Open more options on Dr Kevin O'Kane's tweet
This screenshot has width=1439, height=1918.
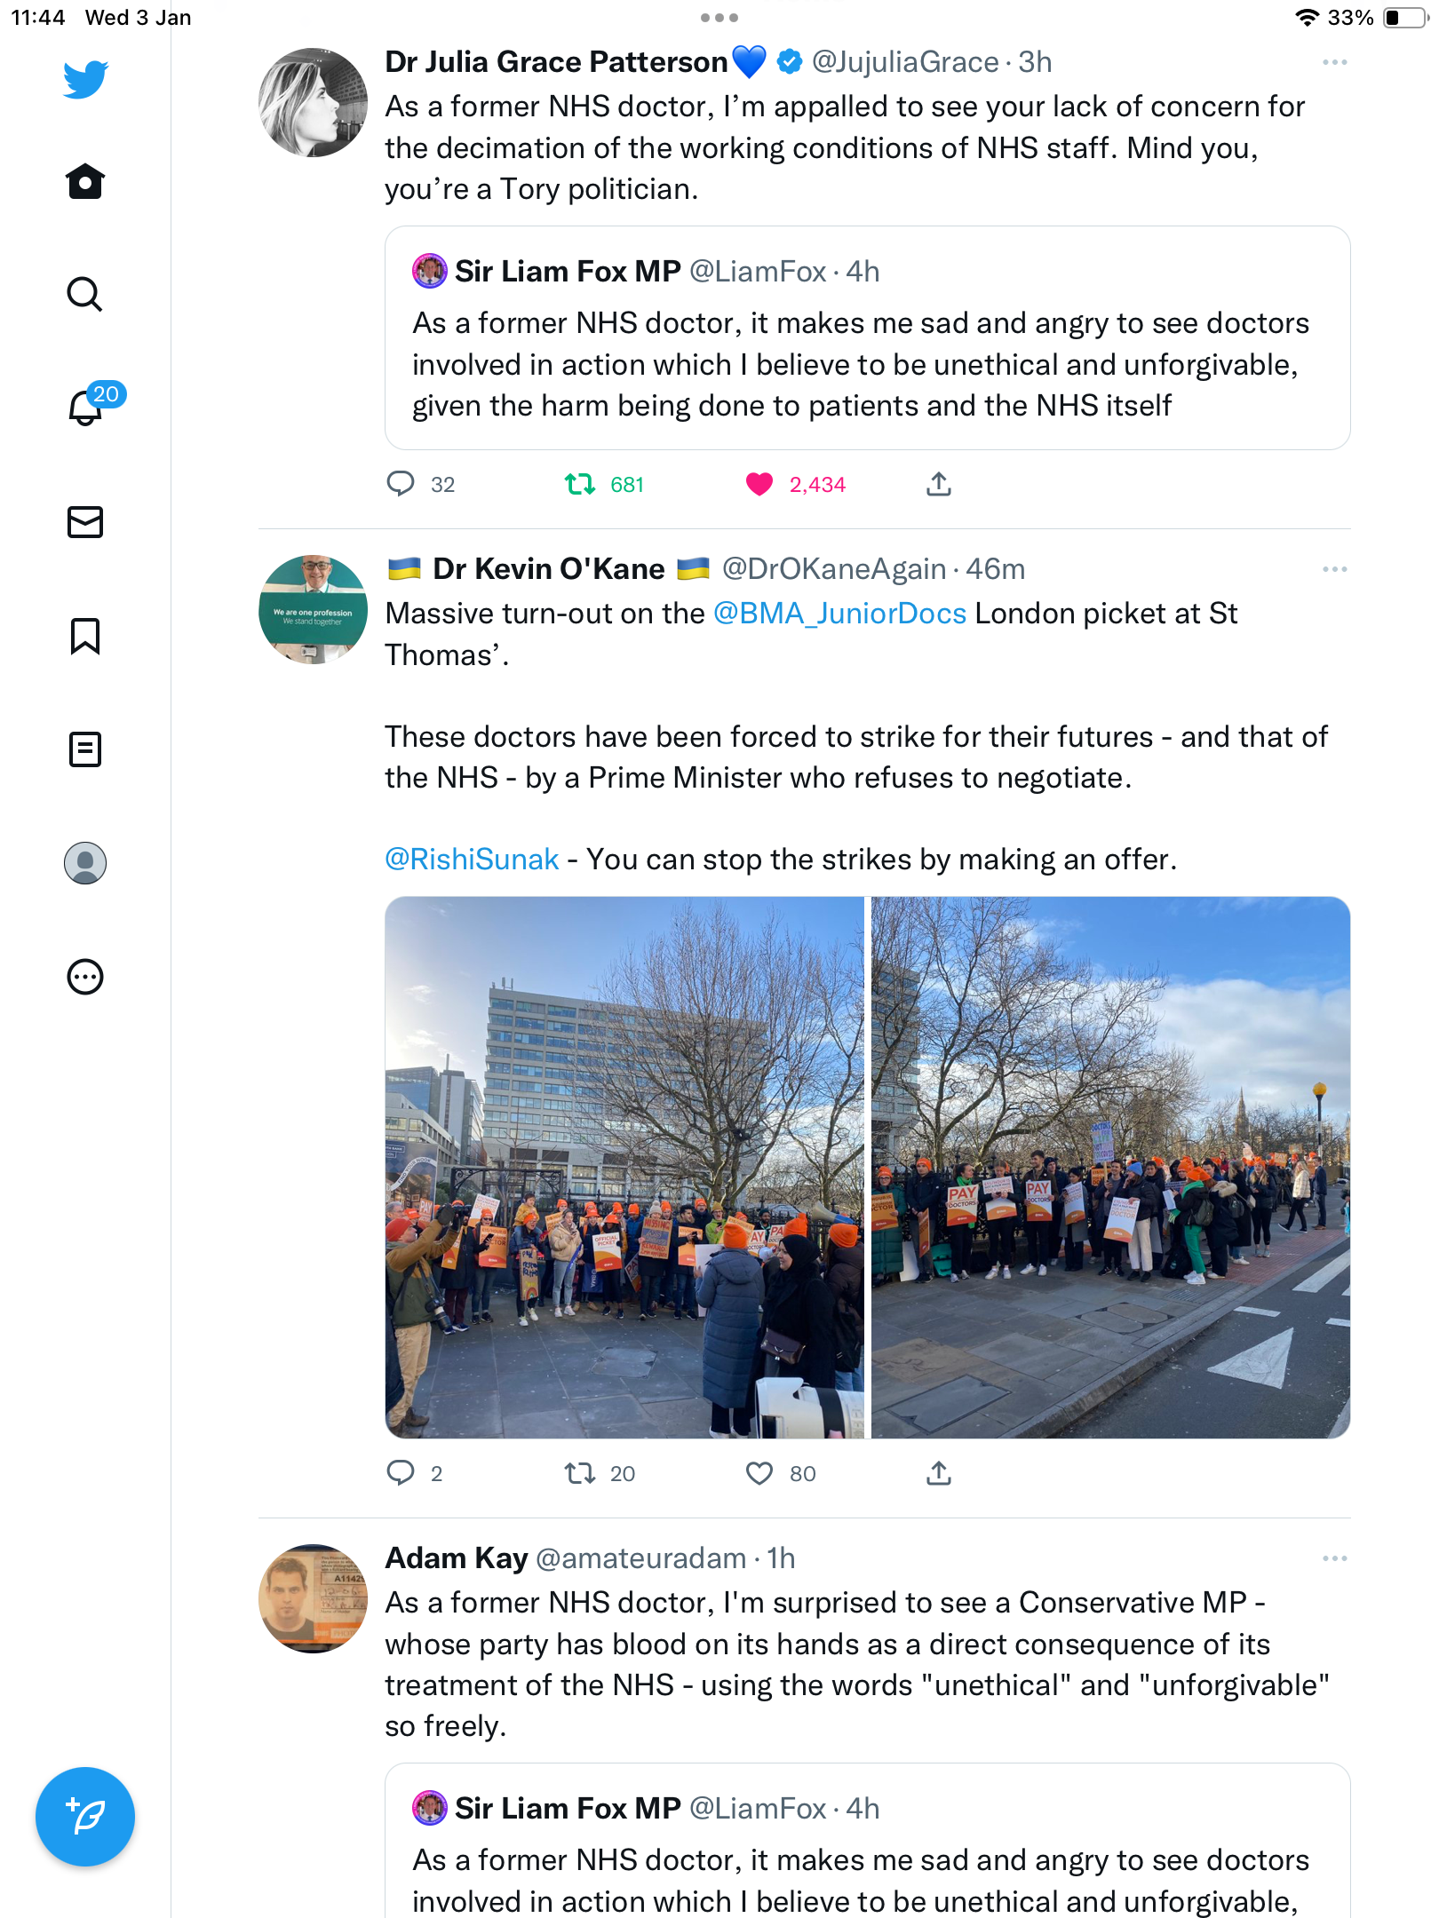pyautogui.click(x=1334, y=569)
